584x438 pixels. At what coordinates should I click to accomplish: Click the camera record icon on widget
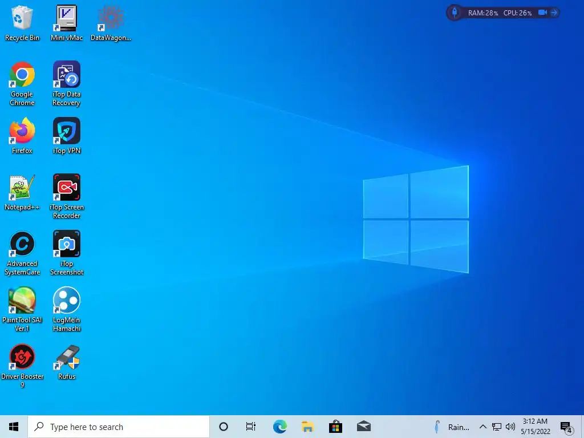tap(543, 13)
